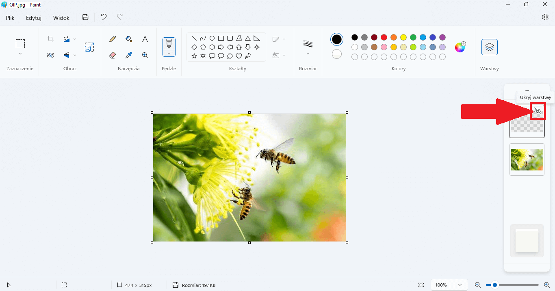Open the shape fill dropdown
555x291 pixels.
pos(279,55)
